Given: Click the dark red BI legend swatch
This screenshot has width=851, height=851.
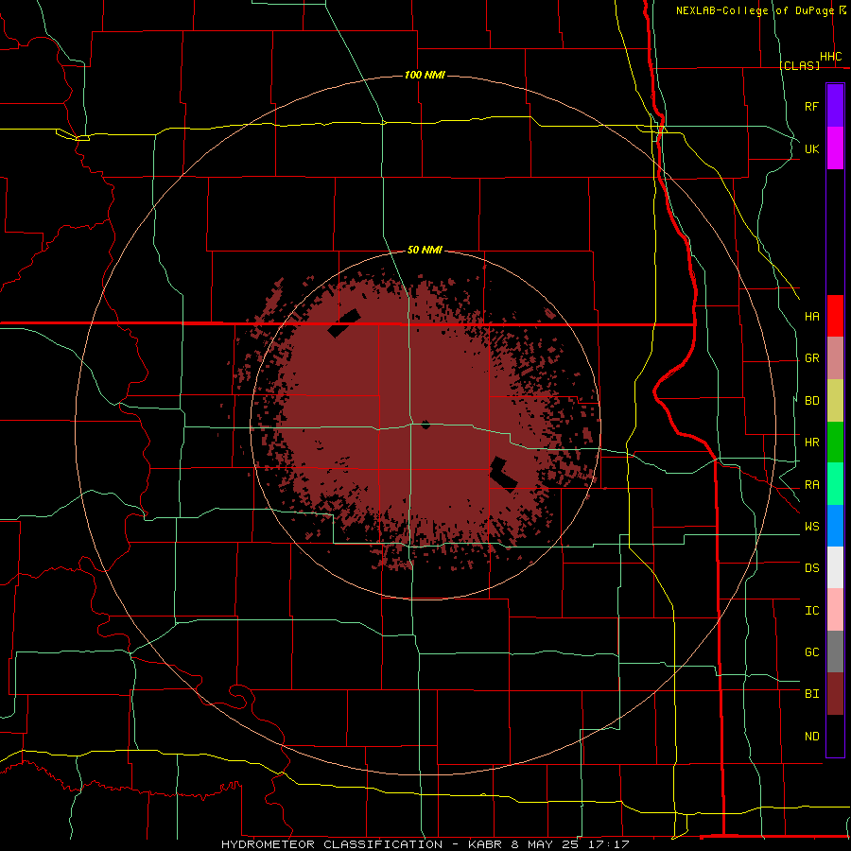Looking at the screenshot, I should point(835,694).
